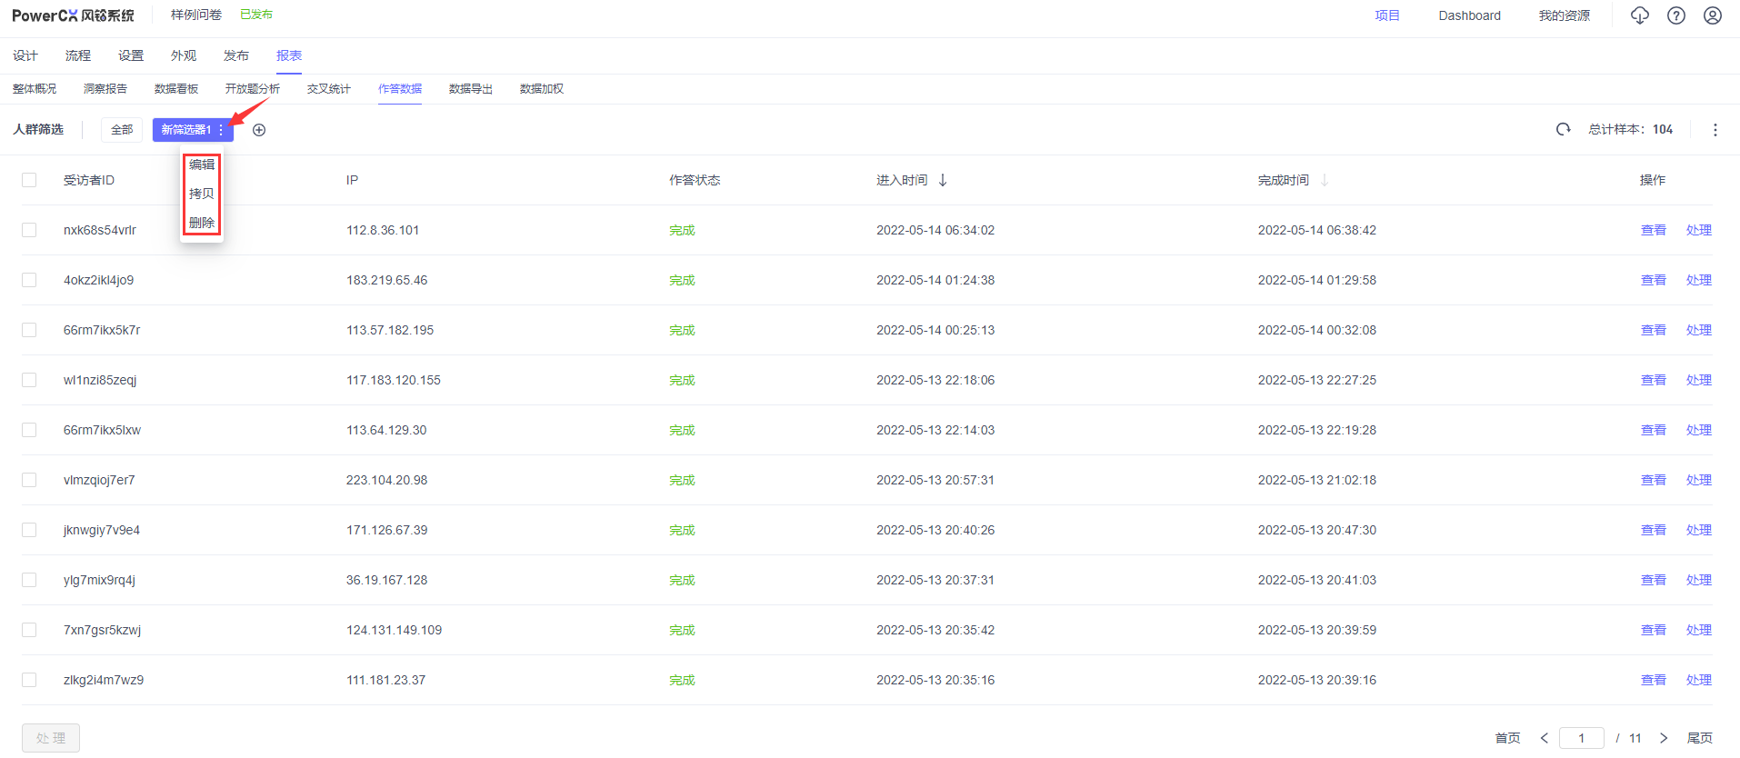1740x758 pixels.
Task: Click 查看 for respondent 4okz2ikl4jo9
Action: click(x=1653, y=280)
